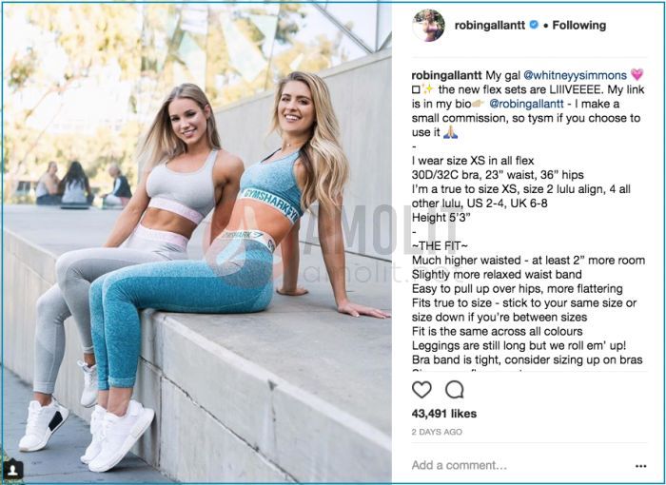Show tagged people icon on photo

tap(13, 469)
